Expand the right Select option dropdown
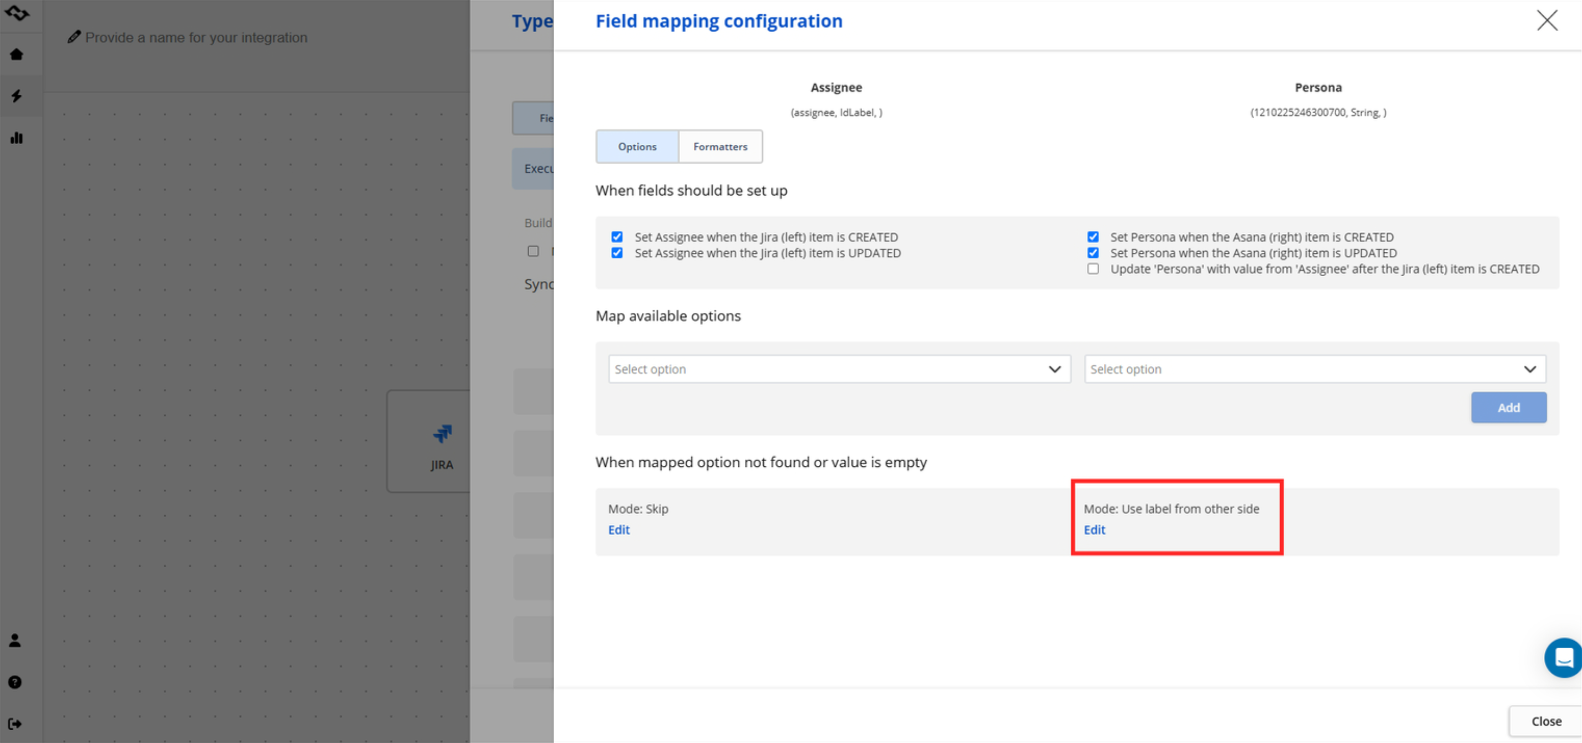 click(x=1314, y=369)
